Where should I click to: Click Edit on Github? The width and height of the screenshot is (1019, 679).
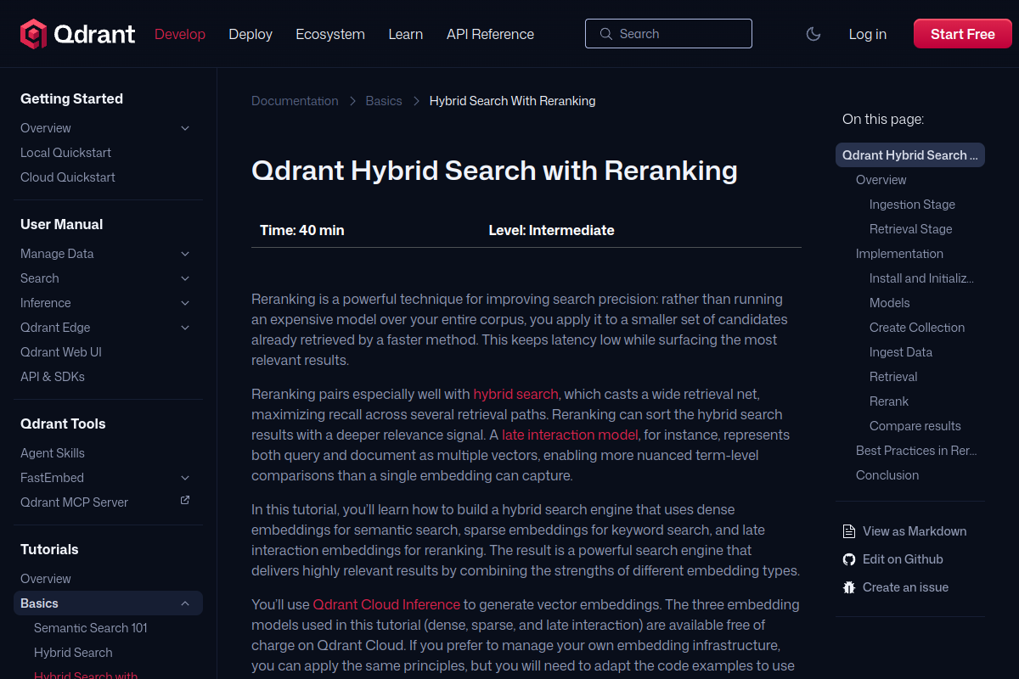[903, 559]
